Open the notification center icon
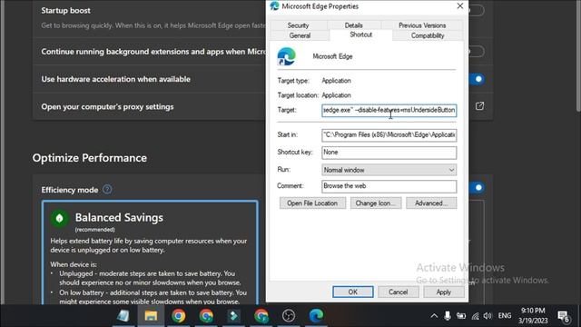 [564, 316]
